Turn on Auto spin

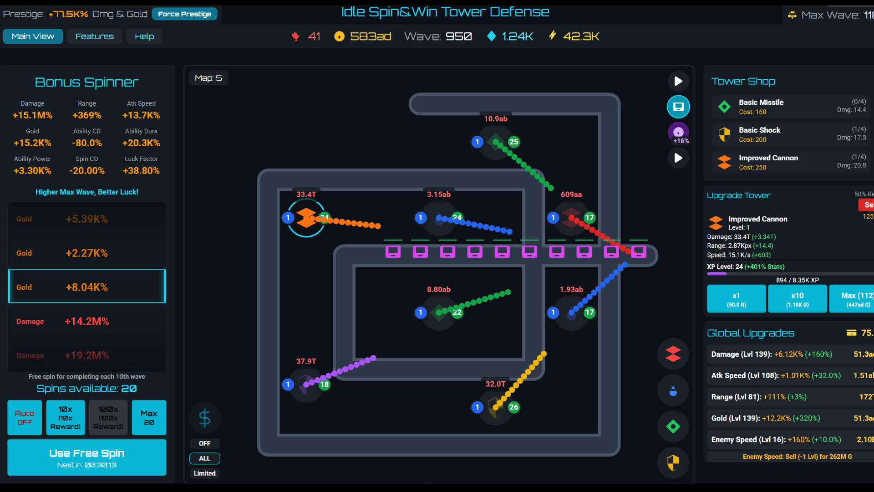[x=24, y=417]
